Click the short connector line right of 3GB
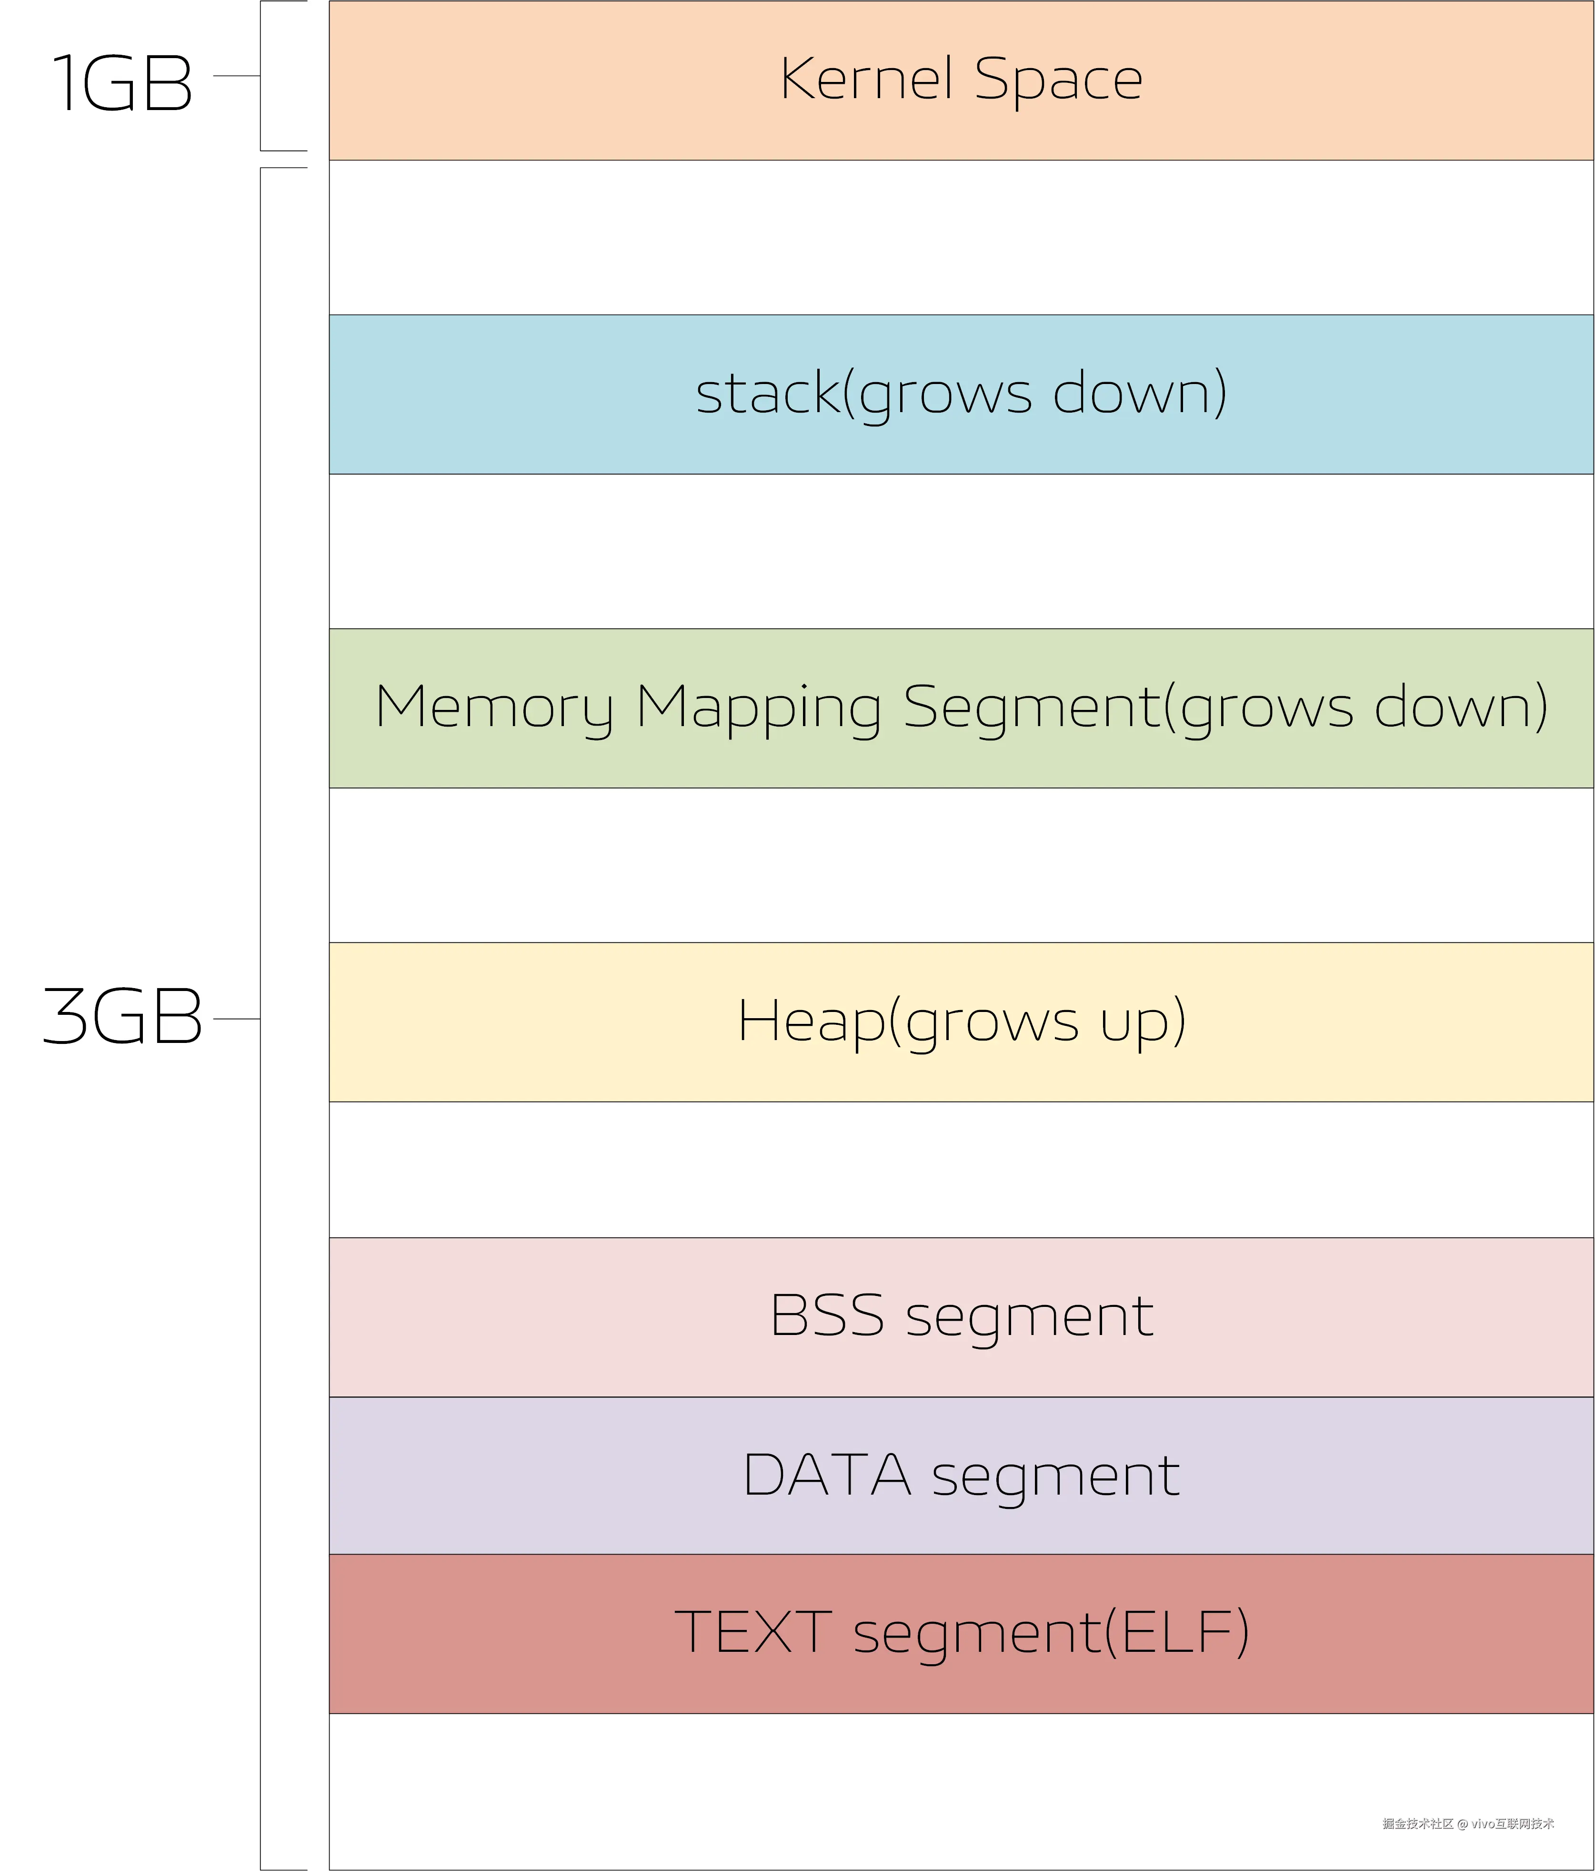The height and width of the screenshot is (1871, 1595). click(x=237, y=1019)
